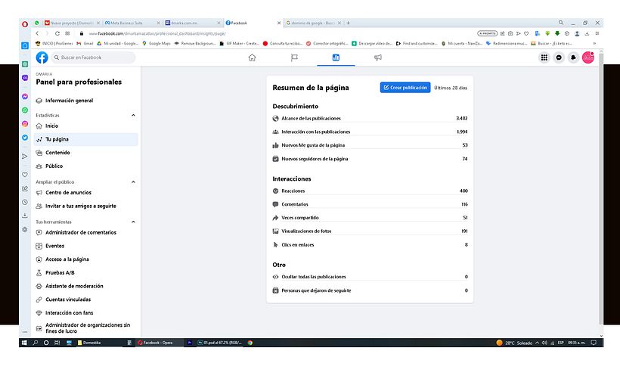Open Pruebas A/B tool
The width and height of the screenshot is (620, 388).
60,273
